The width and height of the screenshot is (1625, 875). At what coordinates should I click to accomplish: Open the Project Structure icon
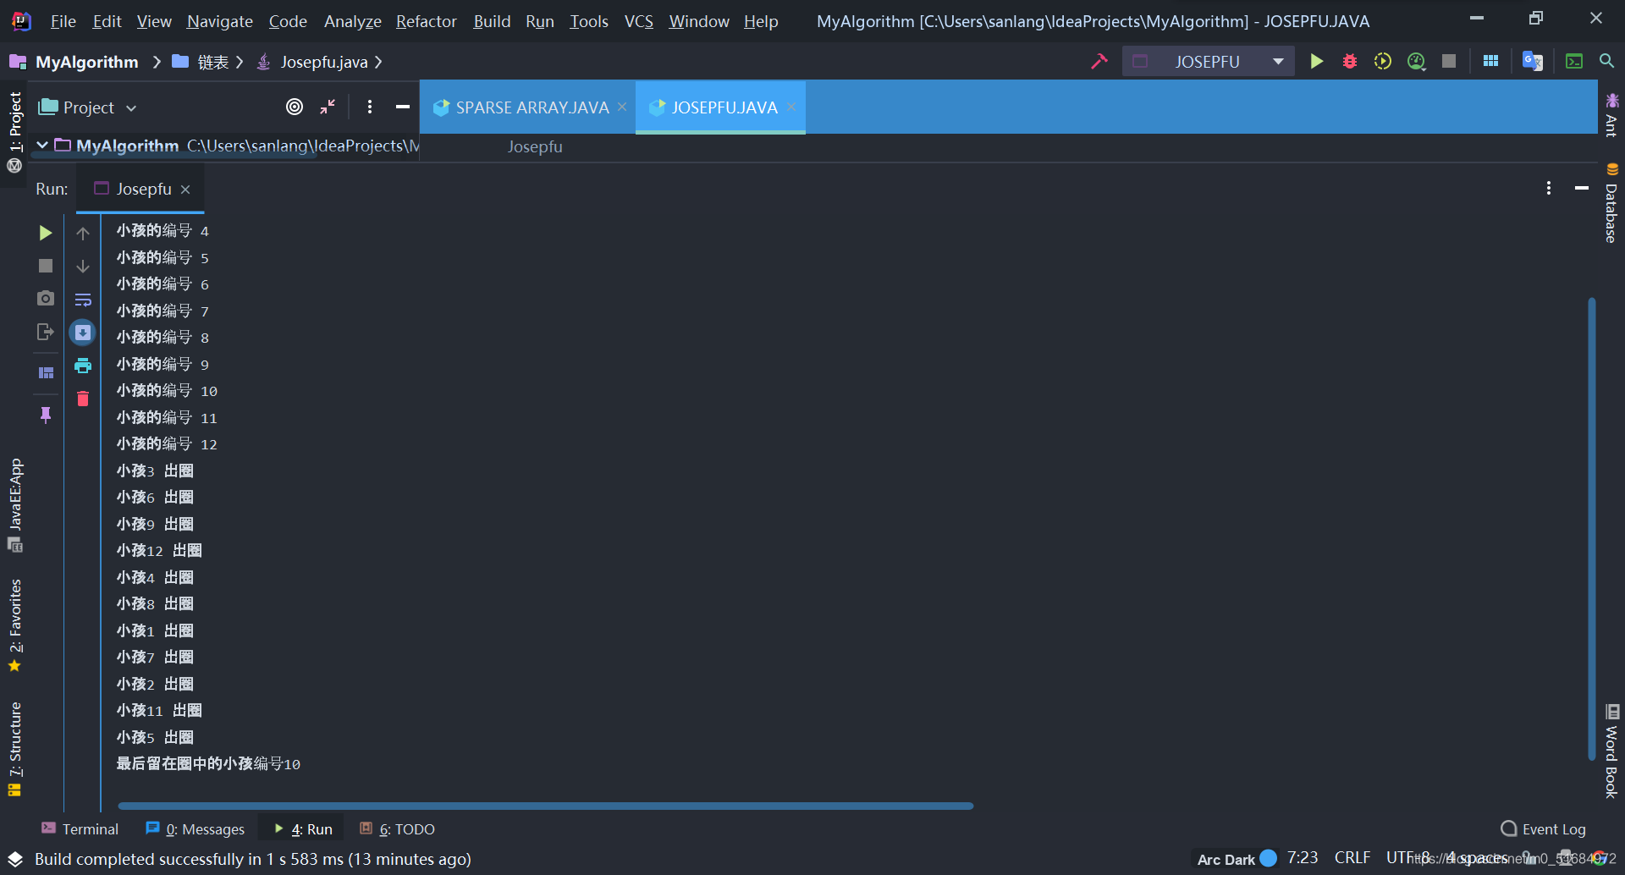(x=1491, y=61)
